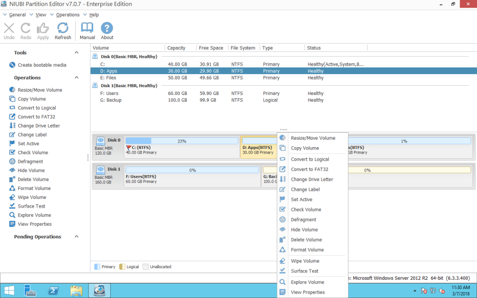Open the Manual from the toolbar

point(87,30)
